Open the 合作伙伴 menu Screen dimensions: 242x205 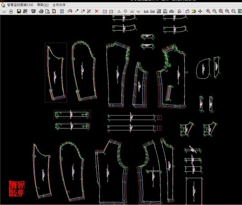(x=59, y=5)
